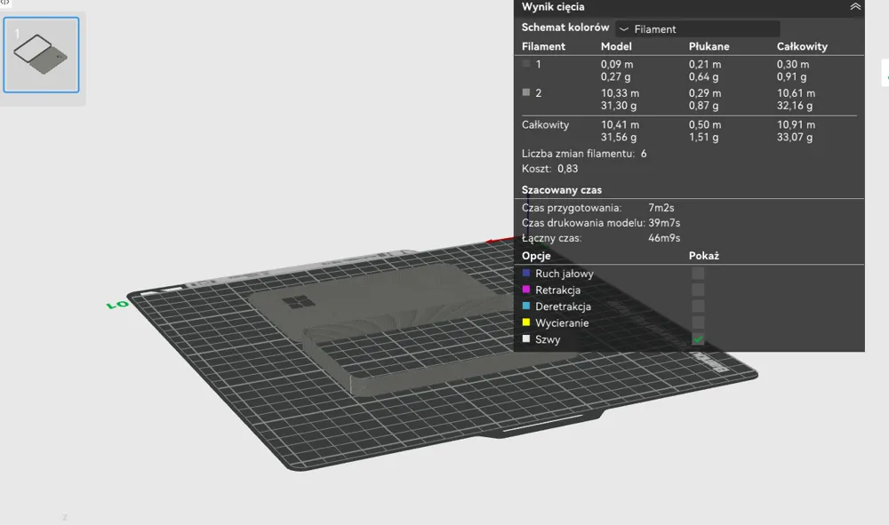Click filament 2 model length 10,33 m
The image size is (889, 525).
620,93
